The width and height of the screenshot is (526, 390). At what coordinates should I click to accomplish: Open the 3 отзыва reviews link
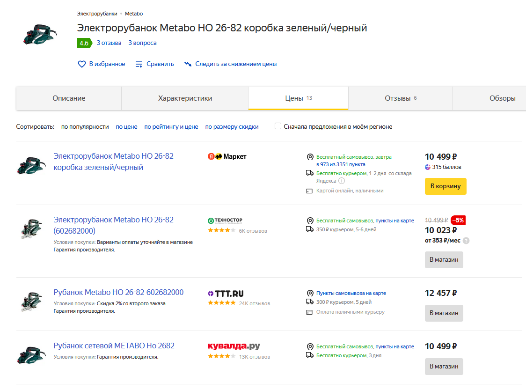(x=109, y=43)
